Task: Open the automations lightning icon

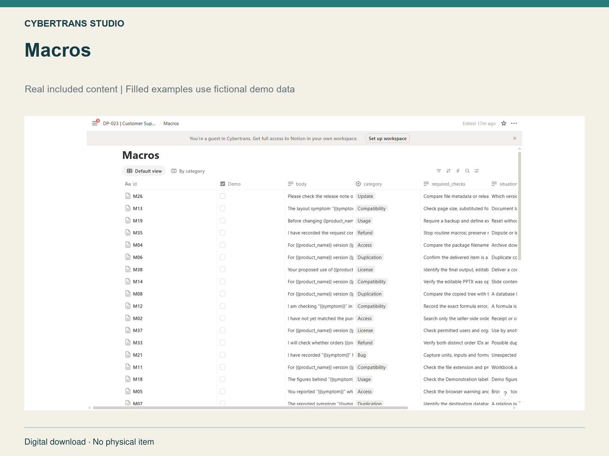Action: pyautogui.click(x=458, y=171)
